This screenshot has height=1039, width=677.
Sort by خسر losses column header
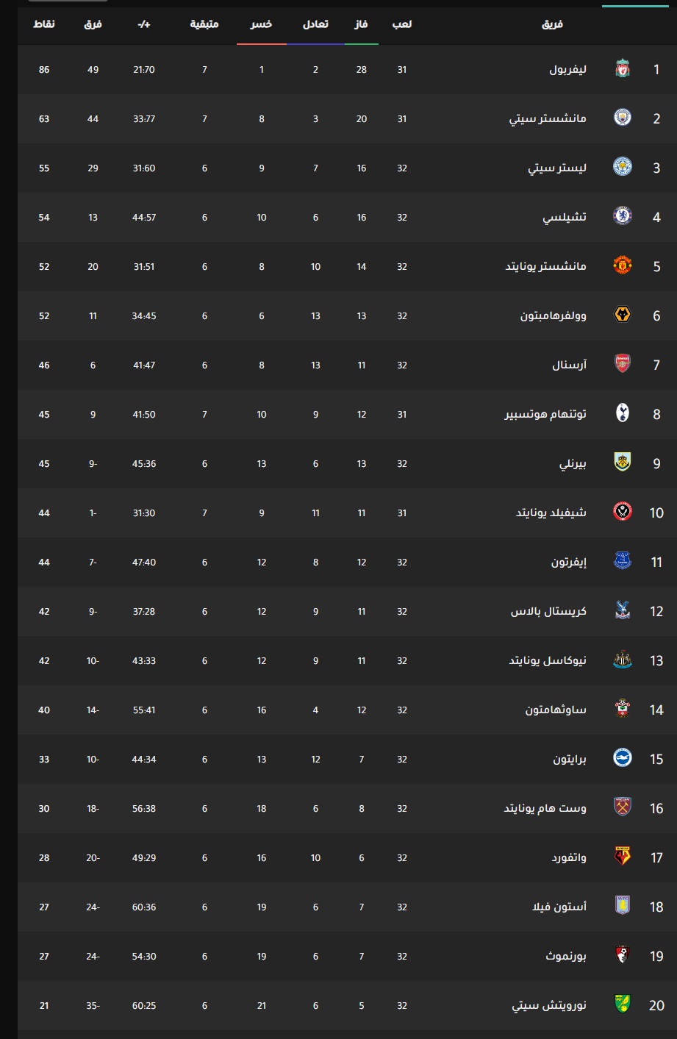tap(261, 24)
